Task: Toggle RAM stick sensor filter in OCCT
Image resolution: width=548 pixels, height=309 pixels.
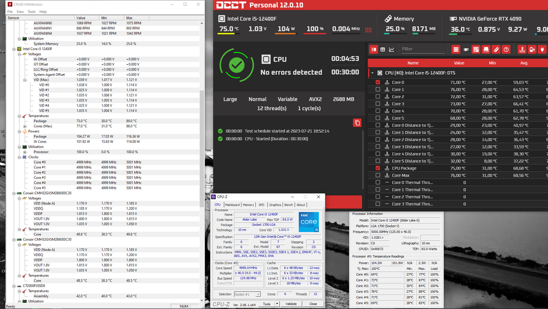Action: coord(496,50)
